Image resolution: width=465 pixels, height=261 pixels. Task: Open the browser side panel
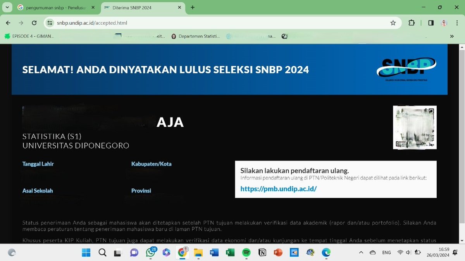click(431, 23)
